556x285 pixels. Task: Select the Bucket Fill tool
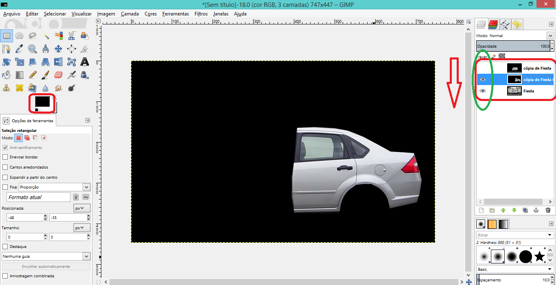pos(7,75)
